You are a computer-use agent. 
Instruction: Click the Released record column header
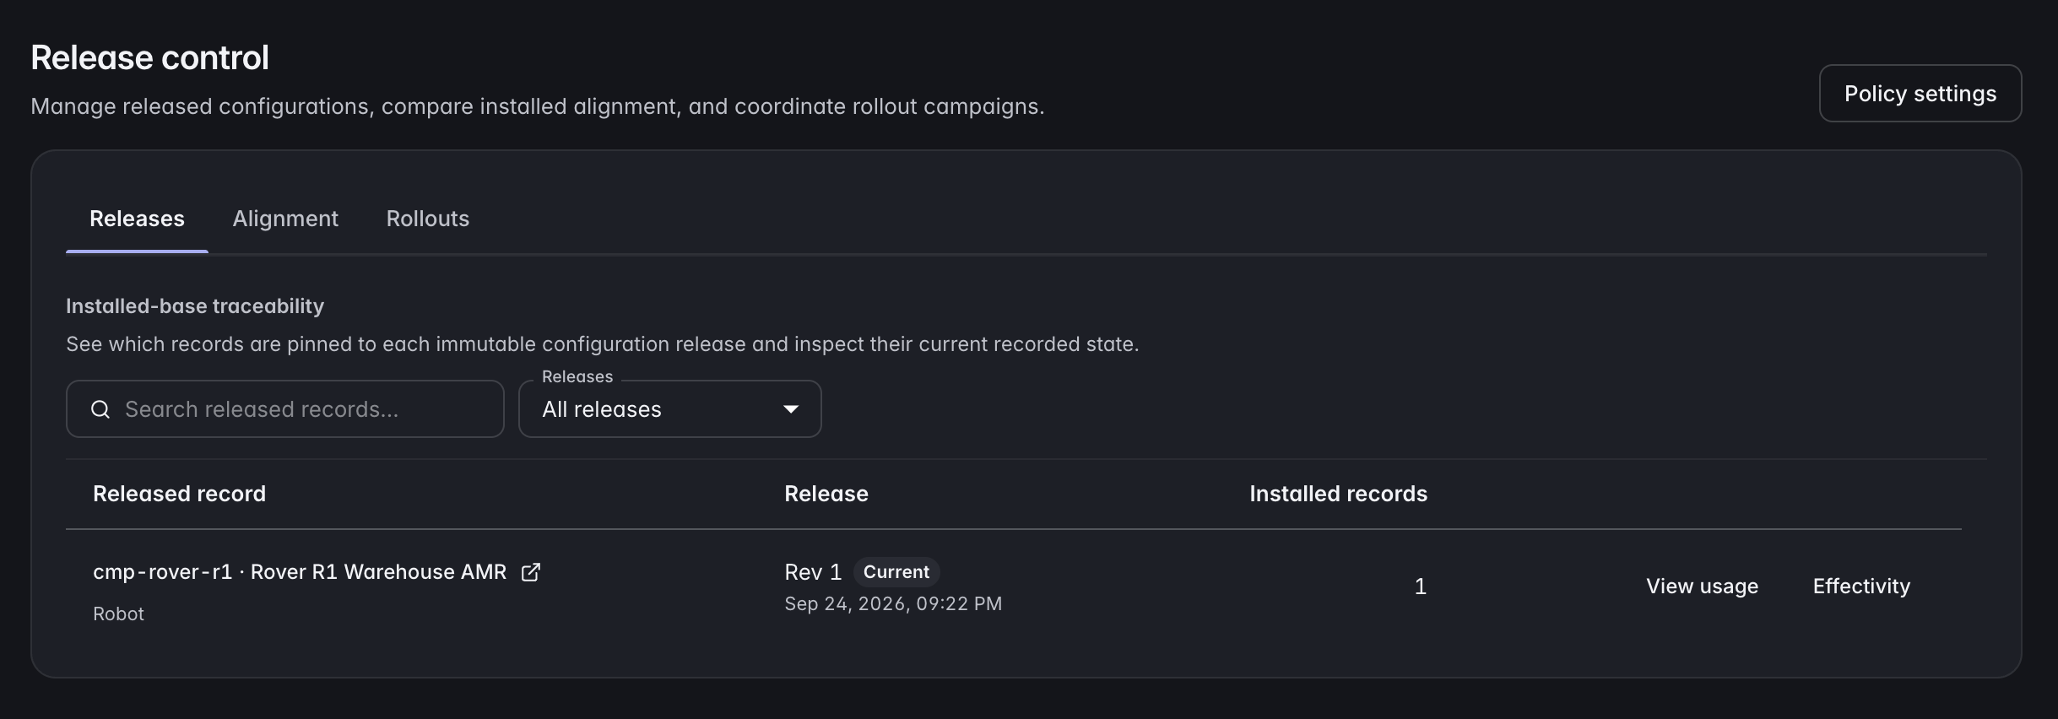tap(179, 494)
